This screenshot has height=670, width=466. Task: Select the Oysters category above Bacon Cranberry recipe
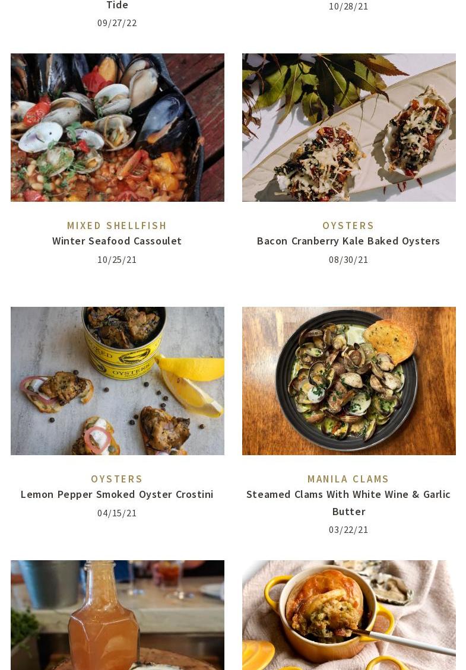348,226
